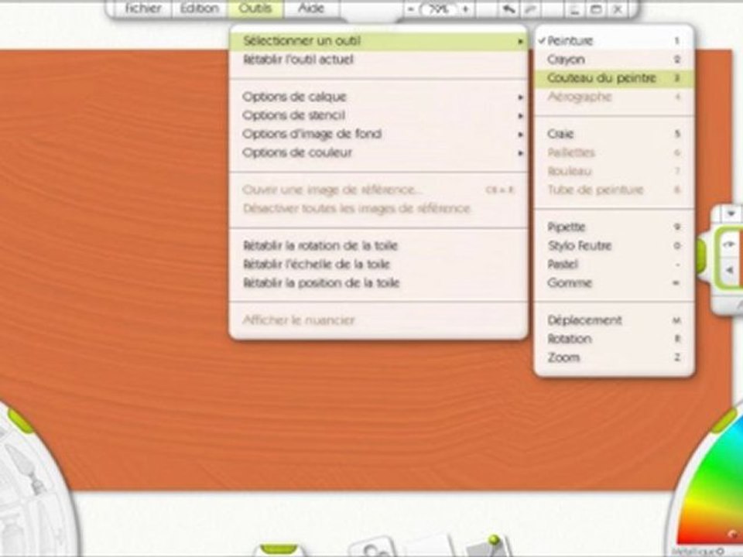Viewport: 743px width, 557px height.
Task: Expand the Sélectionner un outil submenu
Action: [x=378, y=41]
